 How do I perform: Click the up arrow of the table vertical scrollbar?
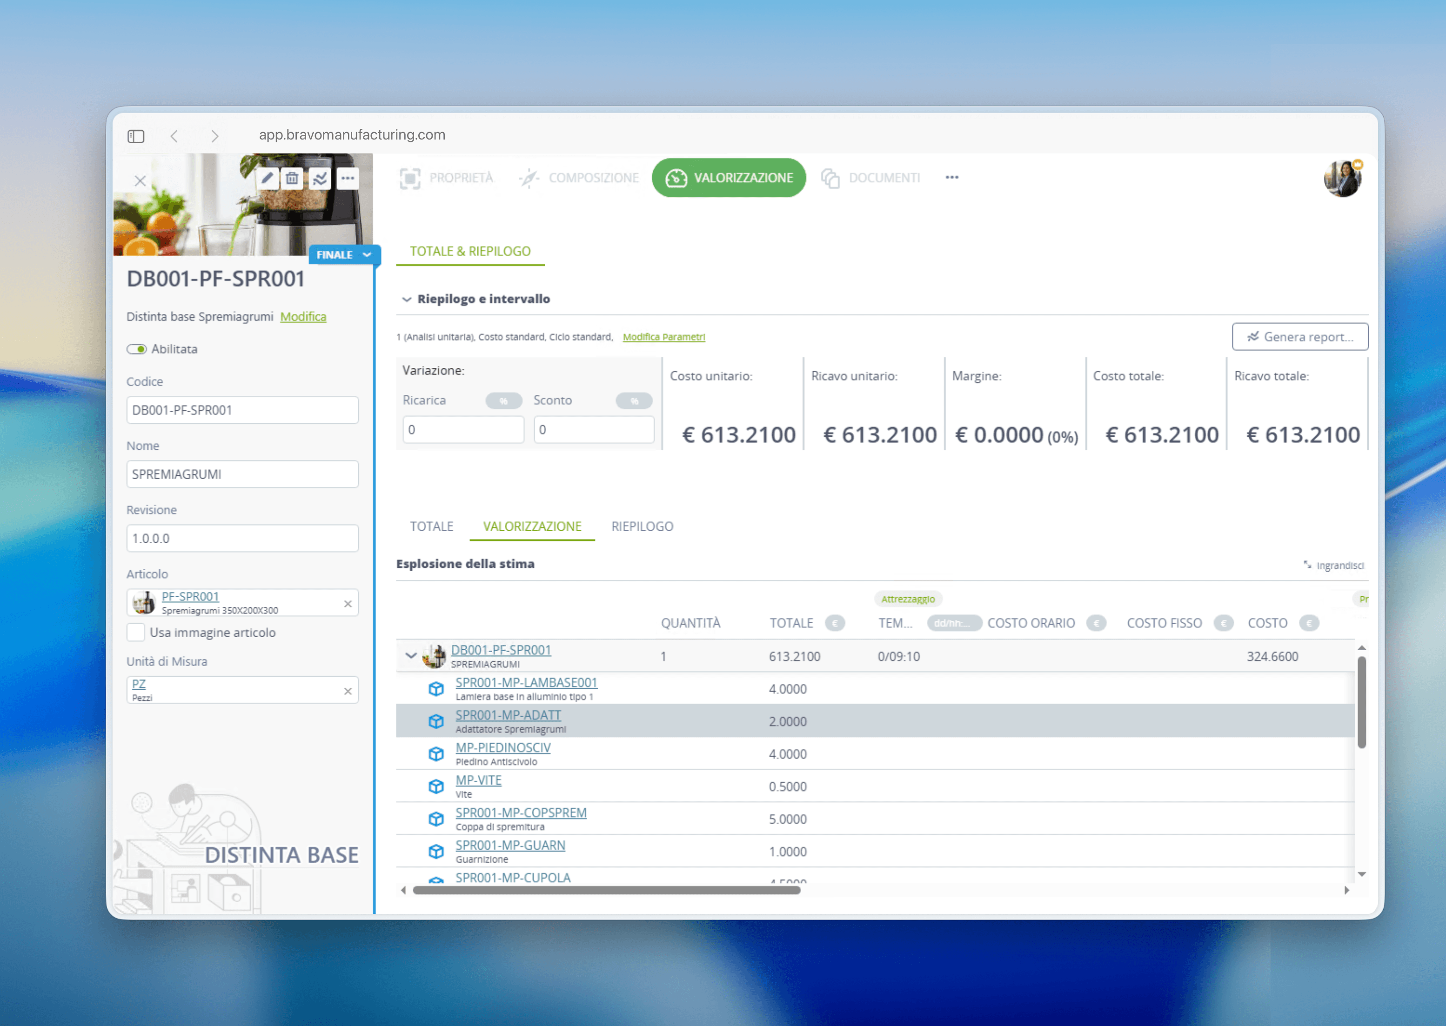1362,647
